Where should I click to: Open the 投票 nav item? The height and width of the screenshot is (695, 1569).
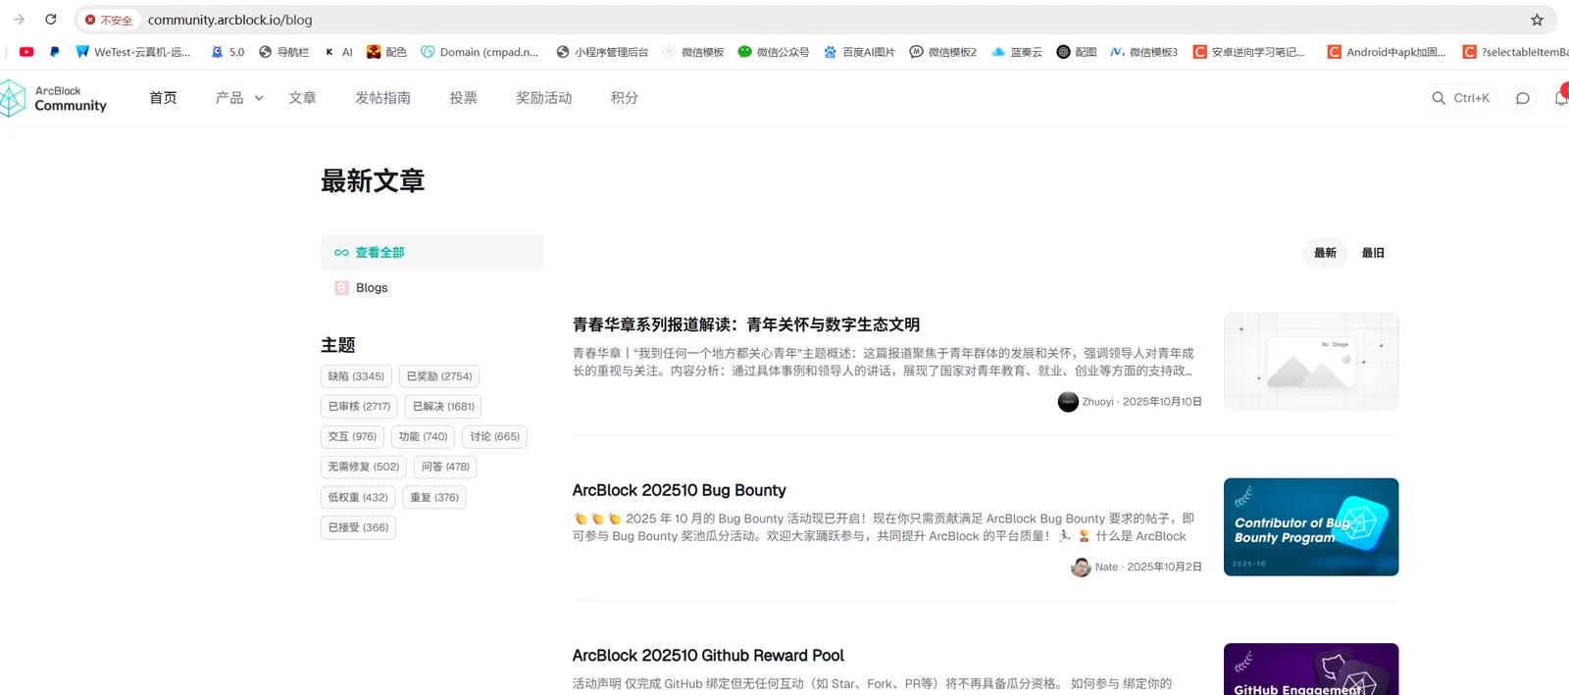click(x=463, y=98)
